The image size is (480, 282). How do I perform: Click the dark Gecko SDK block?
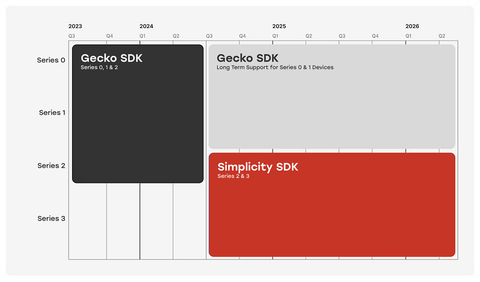pyautogui.click(x=138, y=114)
